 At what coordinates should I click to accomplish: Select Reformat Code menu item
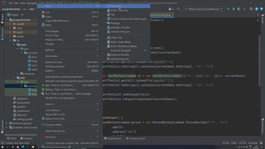click(x=70, y=62)
